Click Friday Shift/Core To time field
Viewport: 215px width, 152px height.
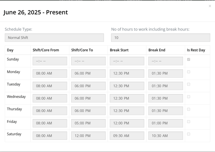click(x=88, y=123)
